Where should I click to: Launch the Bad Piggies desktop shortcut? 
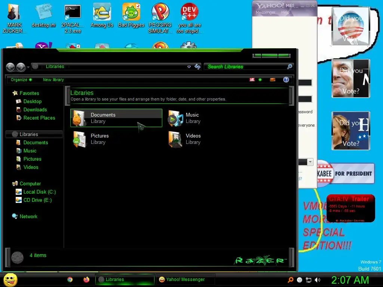pos(131,16)
